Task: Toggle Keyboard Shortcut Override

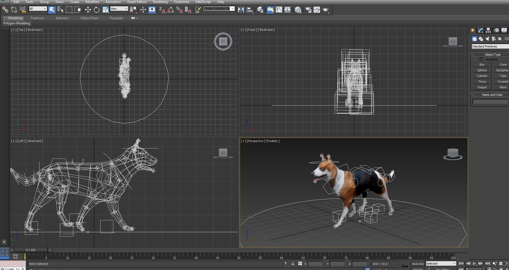Action: point(152,10)
